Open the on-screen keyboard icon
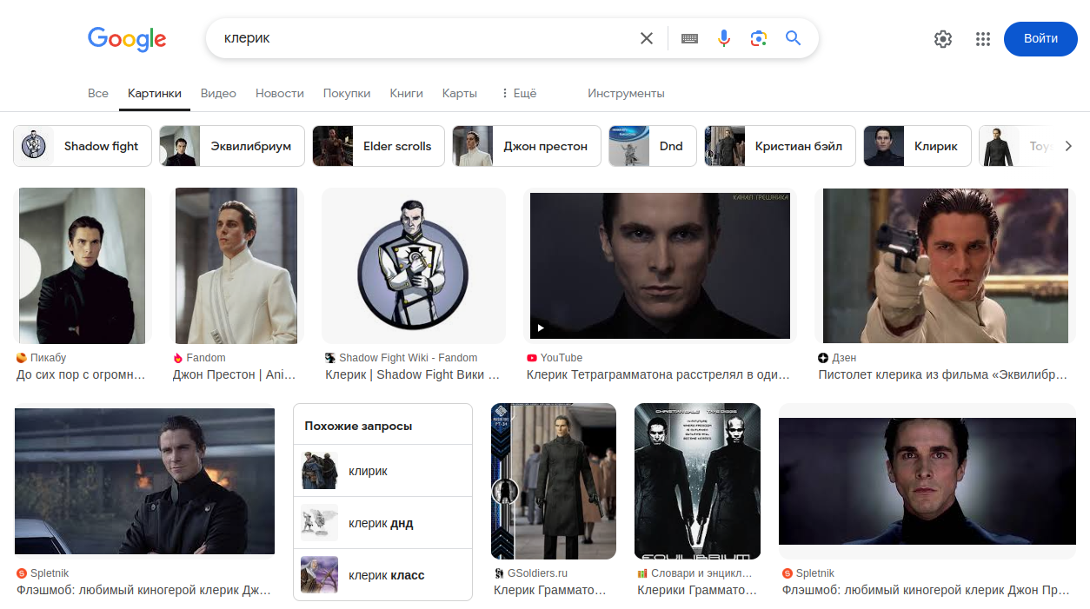This screenshot has height=609, width=1090. pos(690,38)
